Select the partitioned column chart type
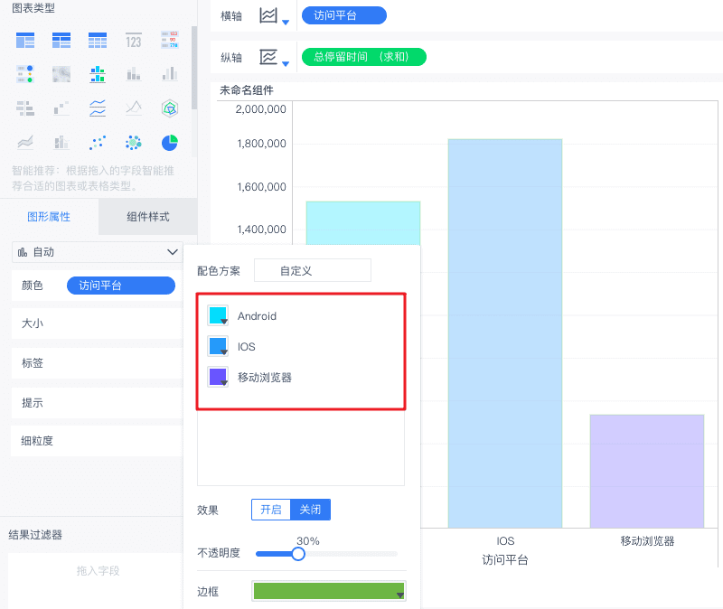 pyautogui.click(x=98, y=74)
